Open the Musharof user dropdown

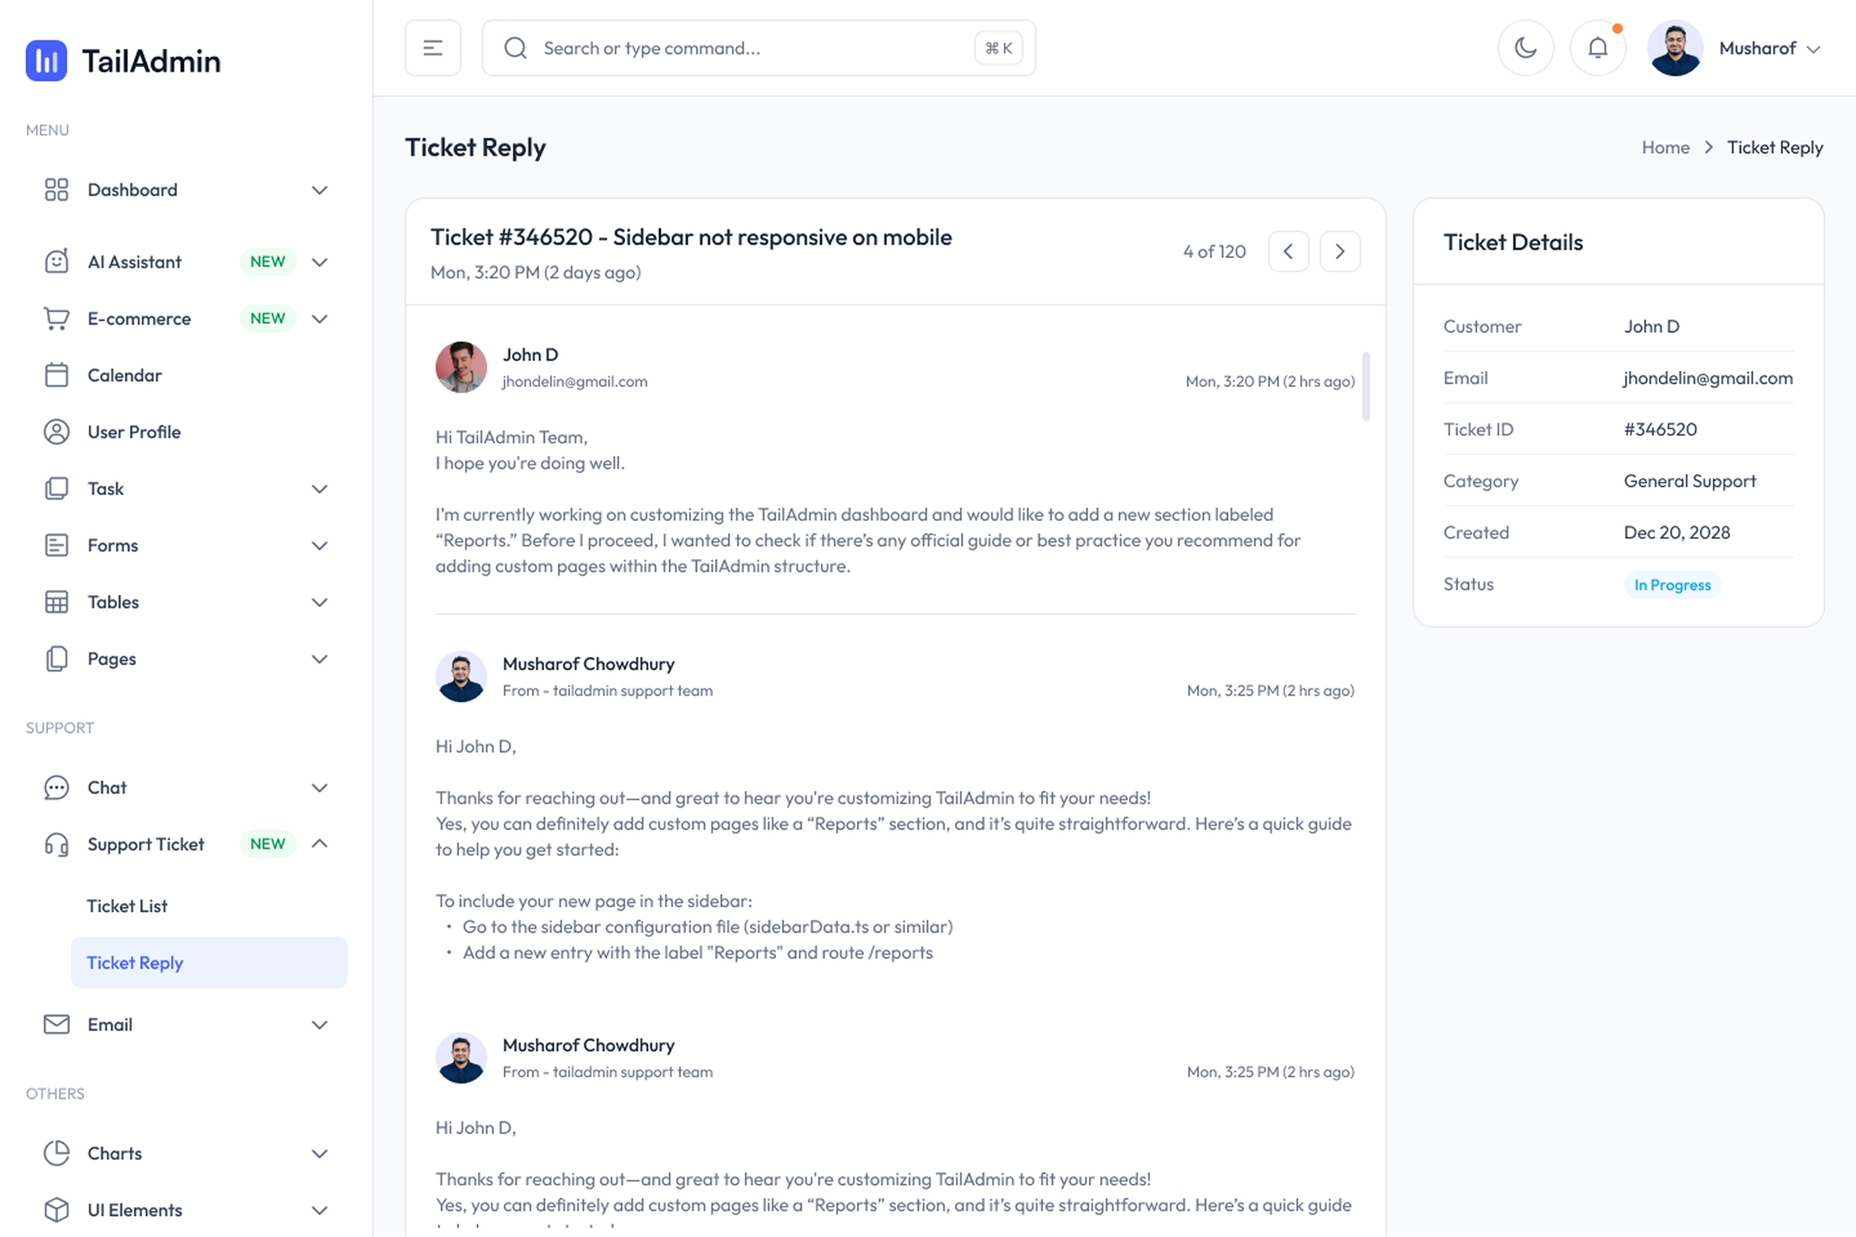click(1769, 49)
